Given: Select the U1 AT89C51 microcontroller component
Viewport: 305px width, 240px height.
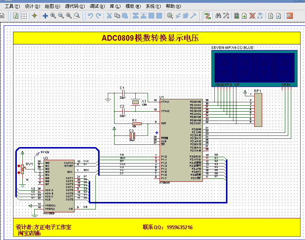Looking at the screenshot, I should click(181, 140).
